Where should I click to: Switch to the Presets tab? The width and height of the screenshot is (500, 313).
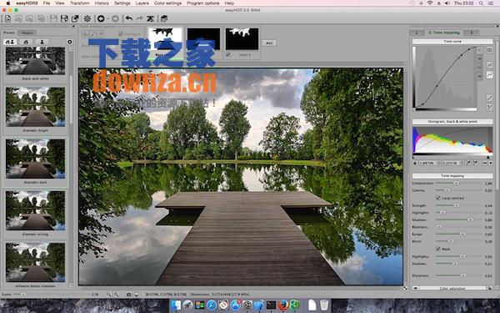pyautogui.click(x=9, y=33)
